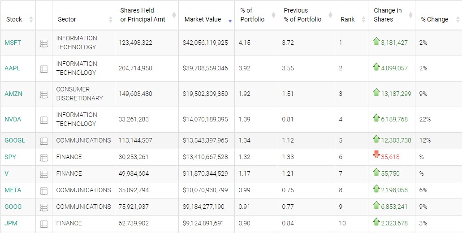The height and width of the screenshot is (233, 462).
Task: Click the red down arrow for SPY
Action: point(376,155)
